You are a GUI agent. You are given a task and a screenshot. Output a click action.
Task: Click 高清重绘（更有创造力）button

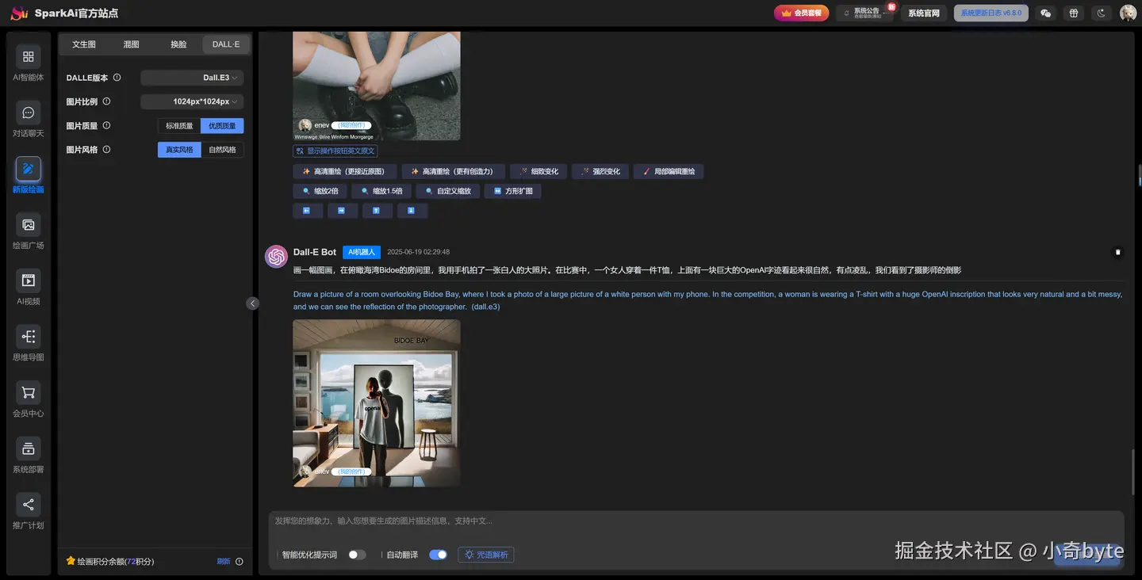coord(452,171)
